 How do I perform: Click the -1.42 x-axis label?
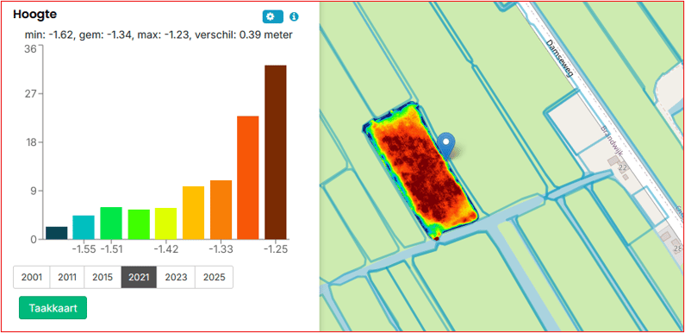(166, 249)
